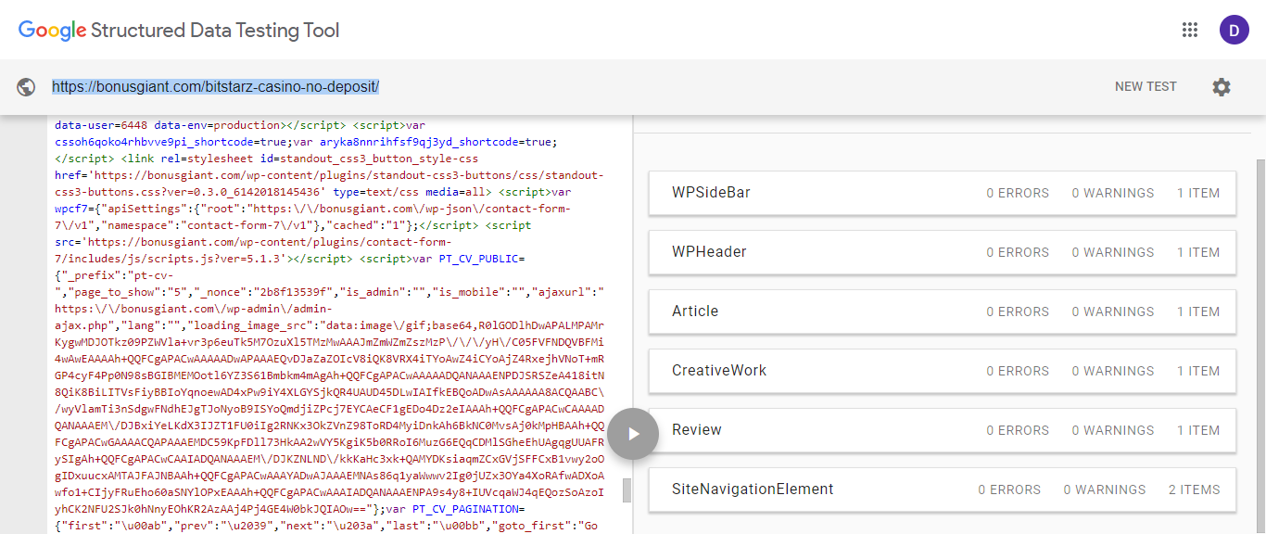
Task: Click the globe icon beside the URL
Action: pyautogui.click(x=26, y=87)
